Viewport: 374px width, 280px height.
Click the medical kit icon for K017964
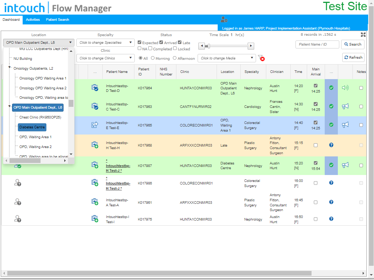pos(95,88)
